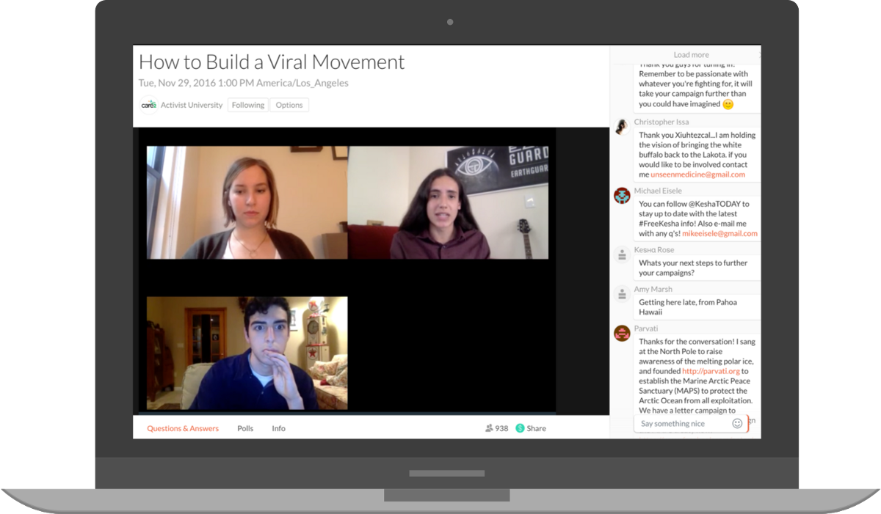The width and height of the screenshot is (881, 514).
Task: Follow the http://parvati.org link
Action: 710,371
